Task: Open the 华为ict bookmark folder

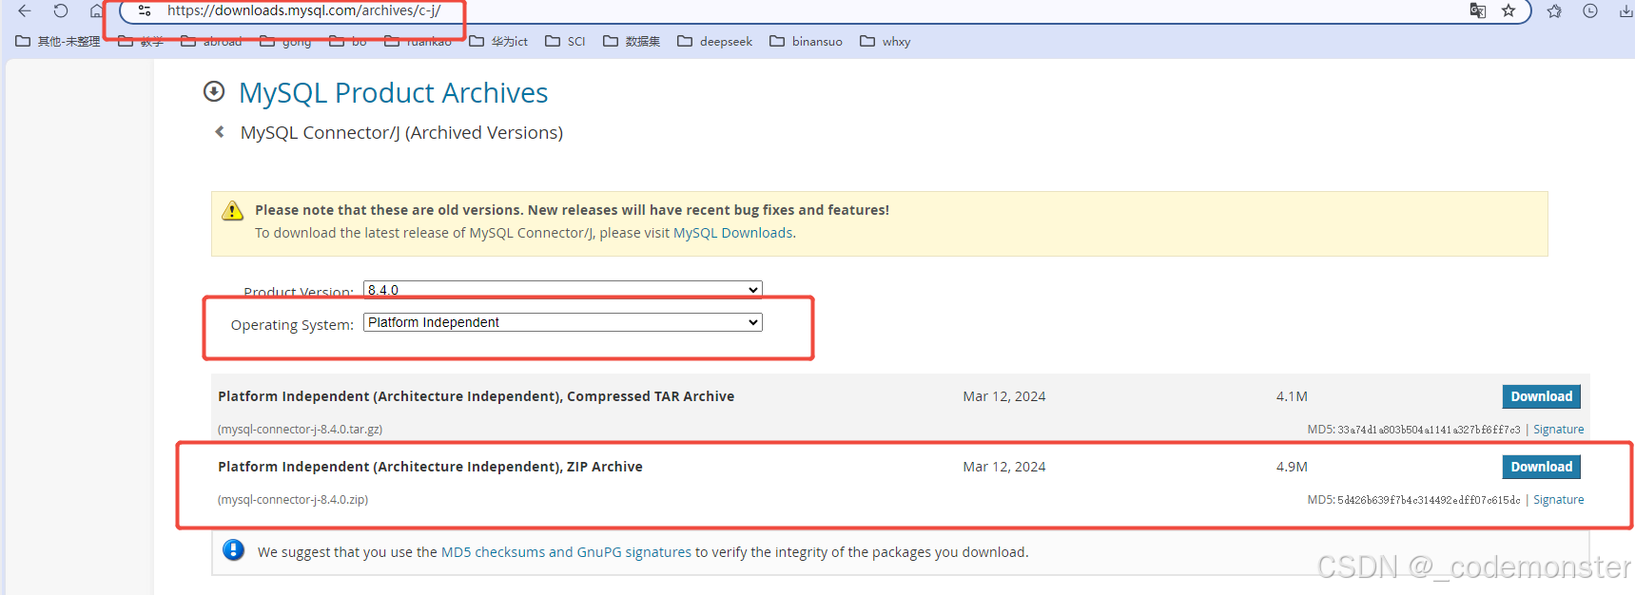Action: pyautogui.click(x=498, y=42)
